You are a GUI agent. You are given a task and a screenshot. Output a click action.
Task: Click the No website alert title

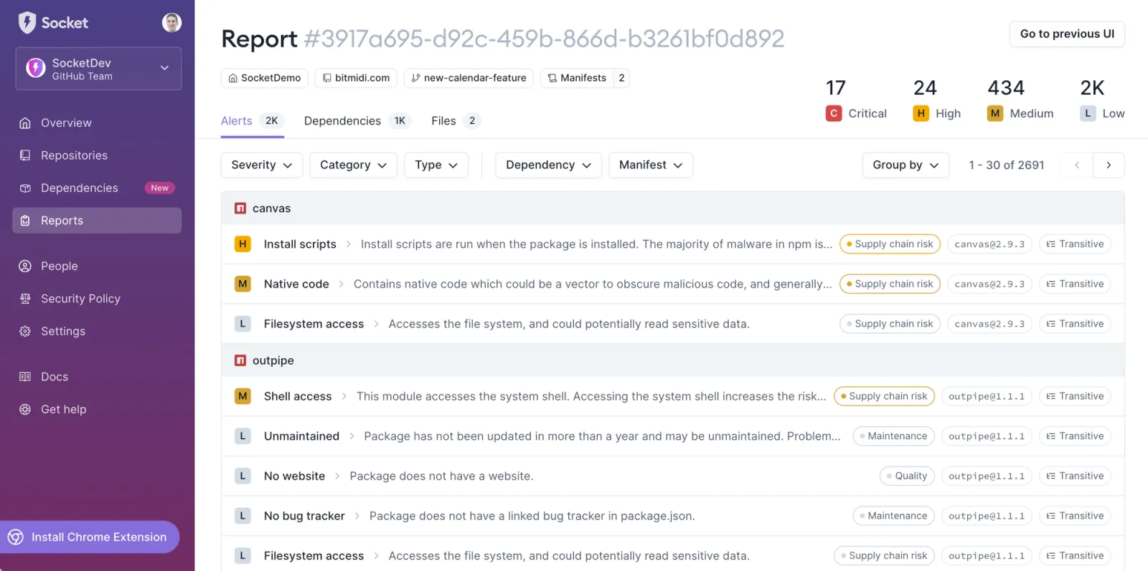[x=294, y=476]
